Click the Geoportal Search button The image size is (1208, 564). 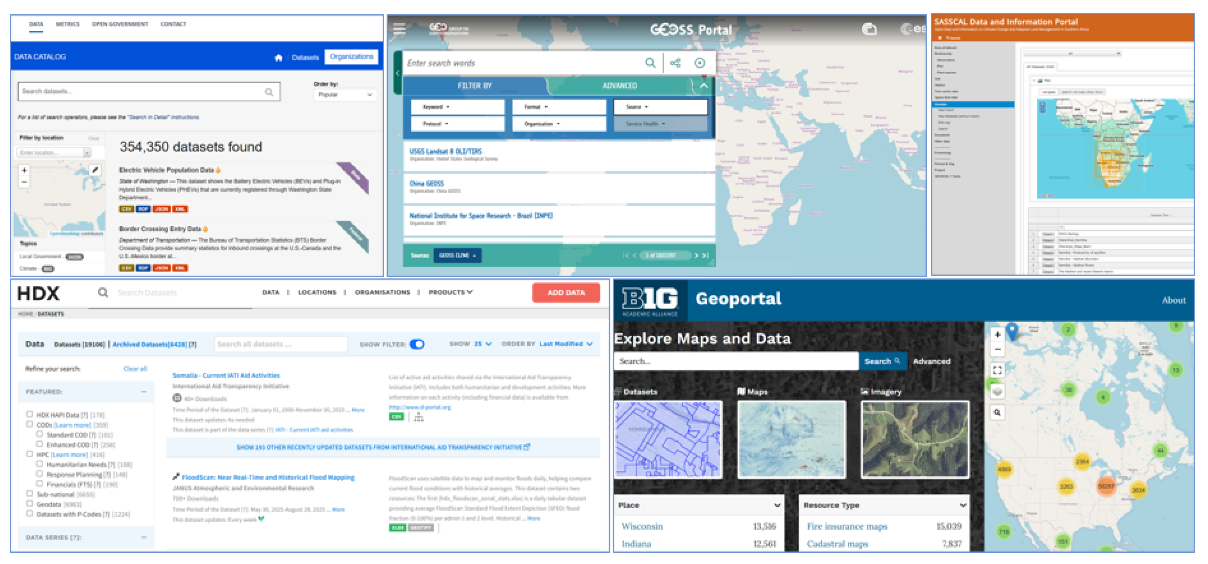click(x=882, y=362)
